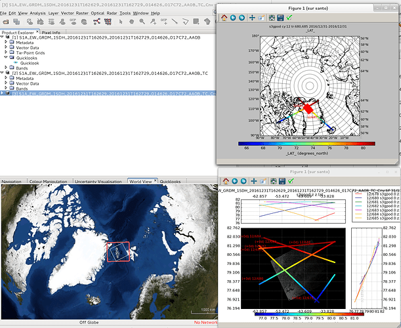Click Back arrow in upper Figure 1 toolbar

point(233,18)
